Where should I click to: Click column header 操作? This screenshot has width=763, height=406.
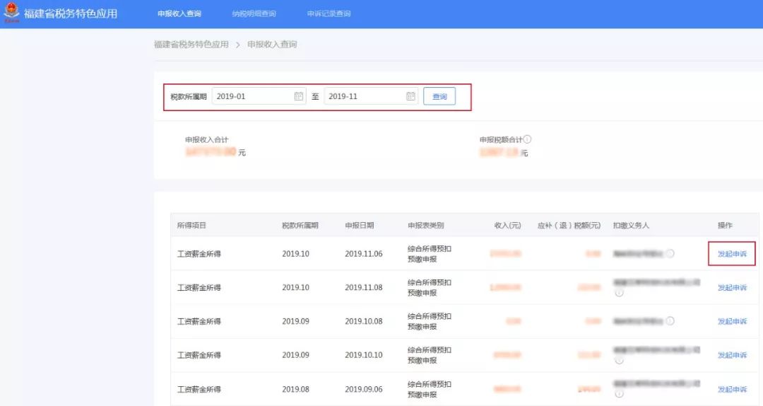[x=725, y=225]
